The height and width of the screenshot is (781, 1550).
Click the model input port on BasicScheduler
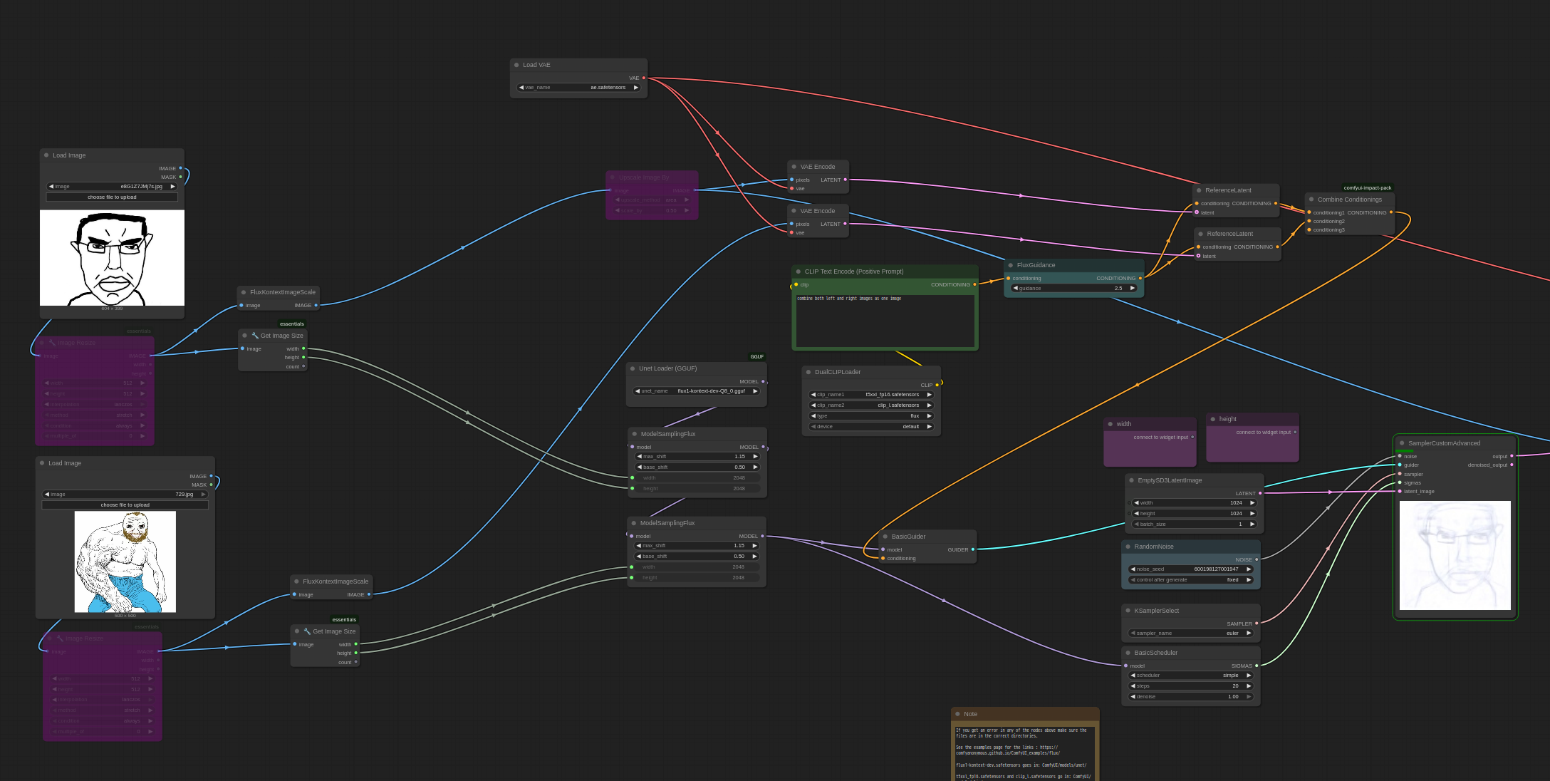coord(1126,666)
